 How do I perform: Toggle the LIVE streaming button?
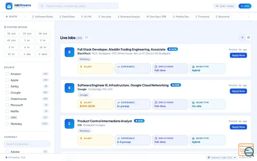[x=245, y=6]
